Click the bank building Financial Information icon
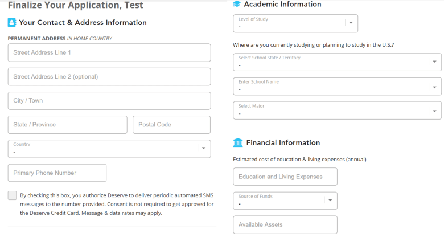The width and height of the screenshot is (444, 237). pyautogui.click(x=238, y=142)
